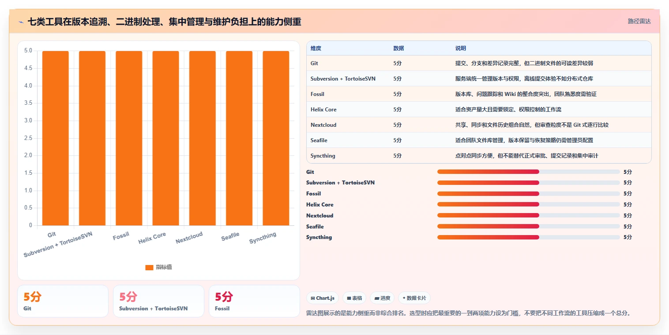Viewport: 669px width, 335px height.
Task: Click the Seafile progress bar
Action: pyautogui.click(x=529, y=226)
